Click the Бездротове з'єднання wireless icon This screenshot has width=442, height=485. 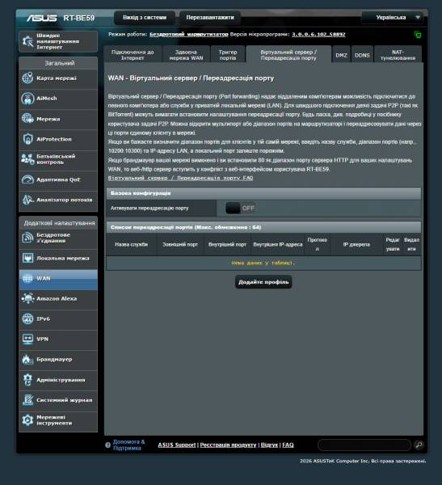27,238
